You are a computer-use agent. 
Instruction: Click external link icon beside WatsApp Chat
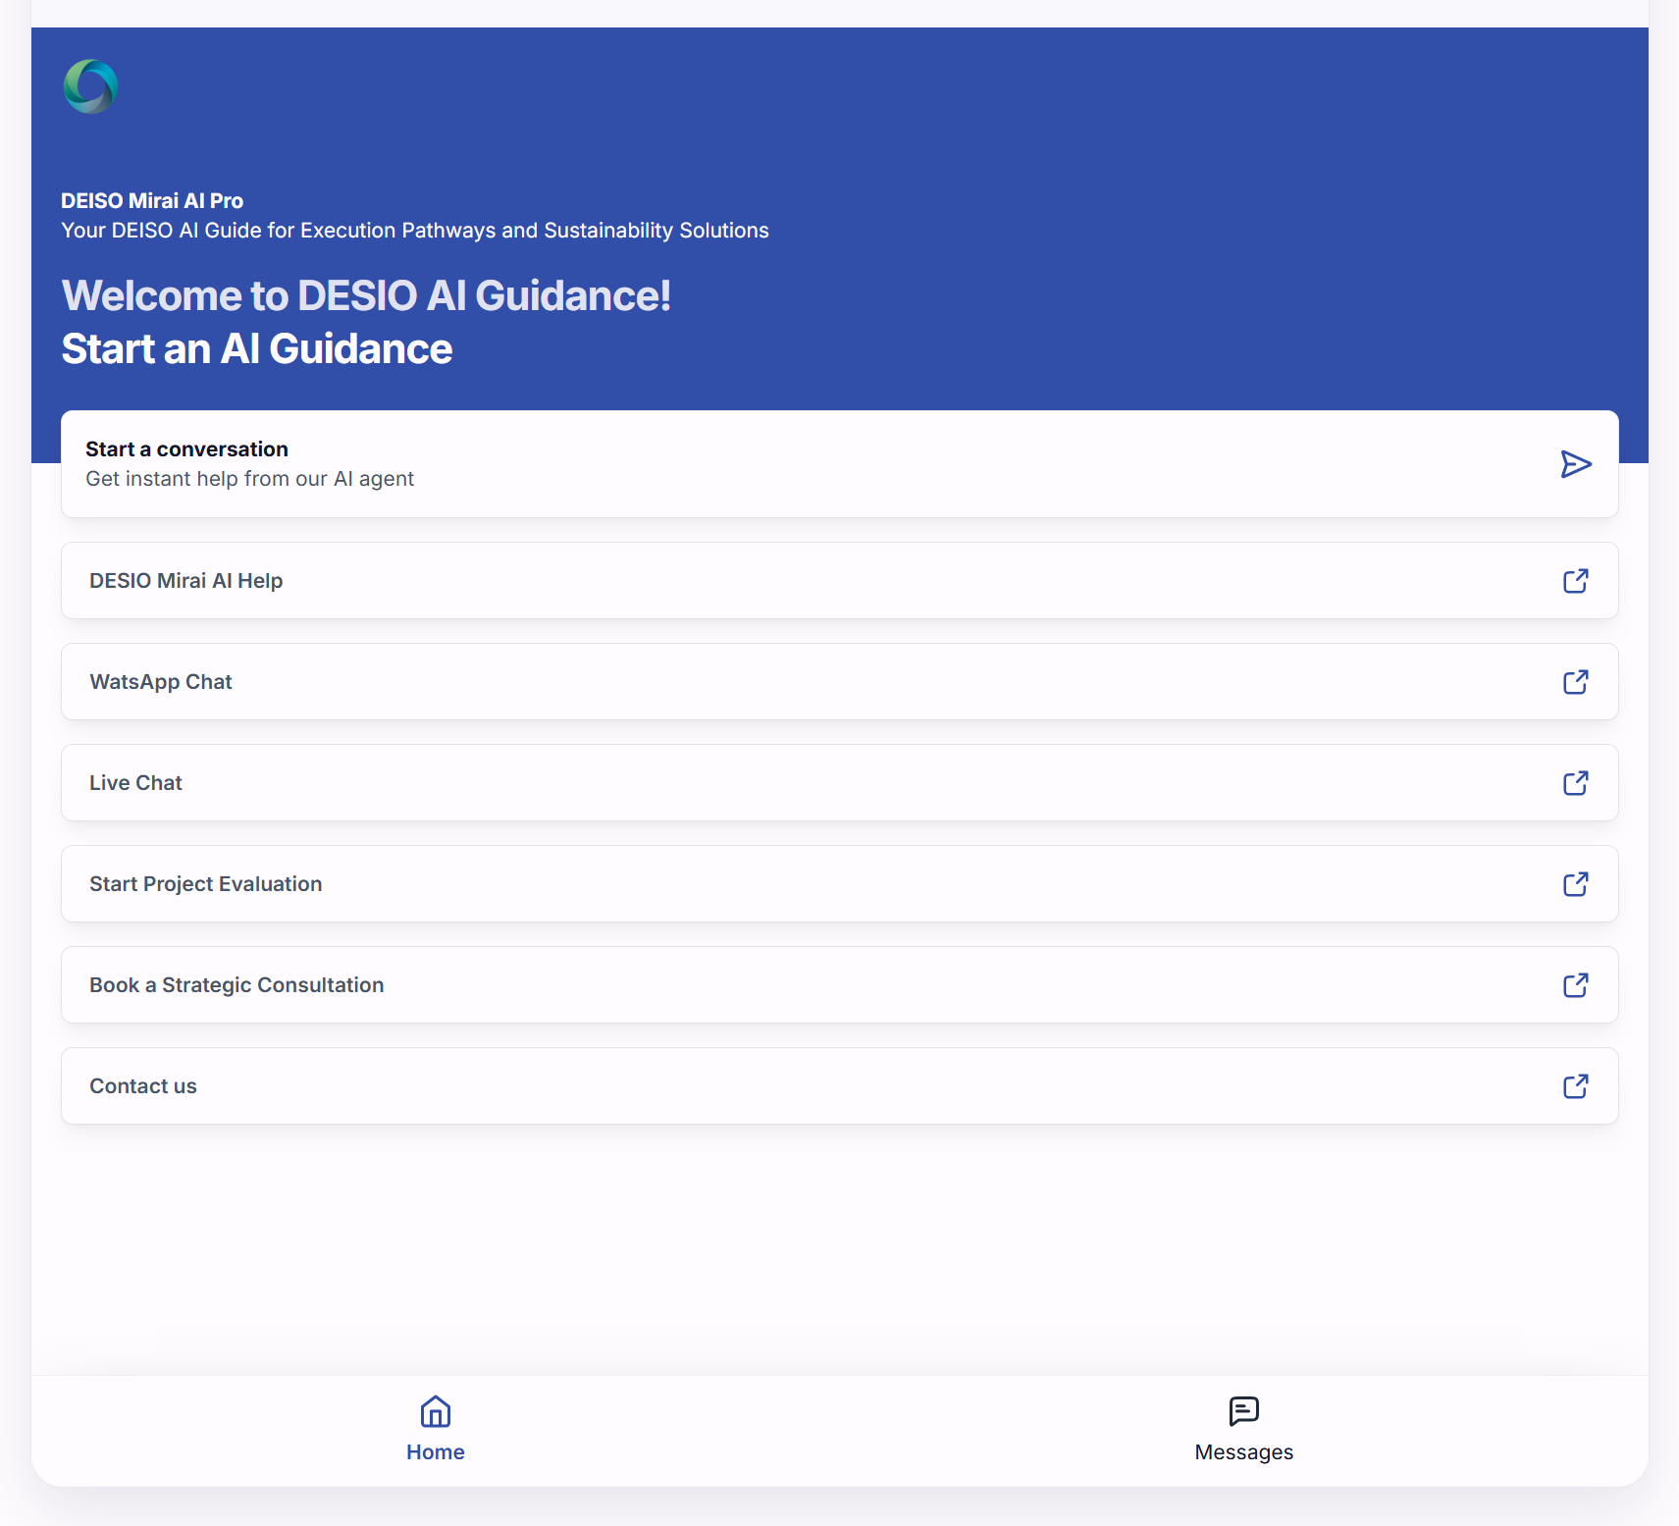click(1575, 682)
